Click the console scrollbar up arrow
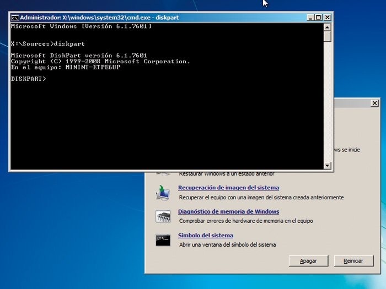The width and height of the screenshot is (386, 289). 327,27
